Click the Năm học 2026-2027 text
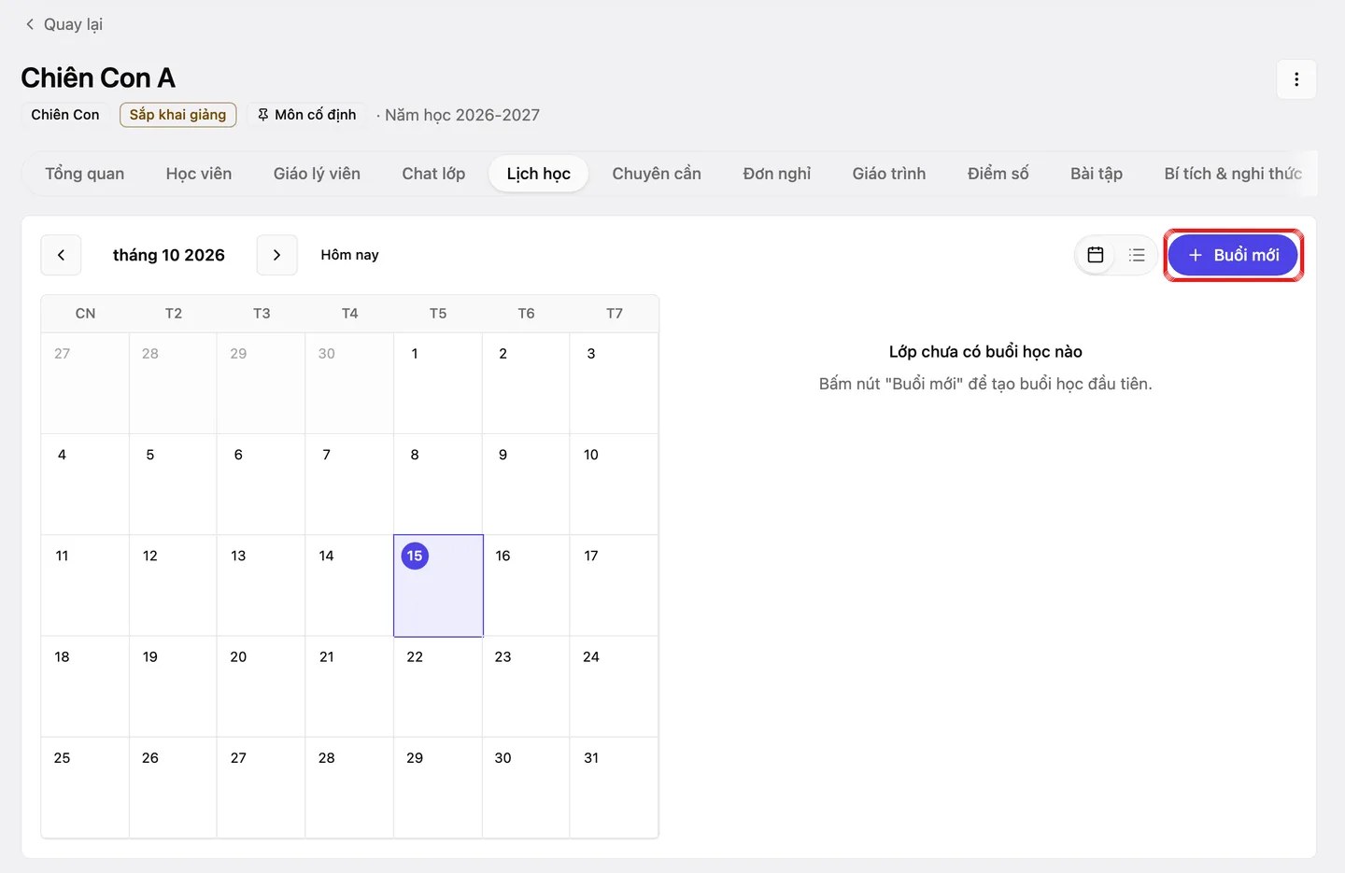The image size is (1345, 873). [462, 115]
